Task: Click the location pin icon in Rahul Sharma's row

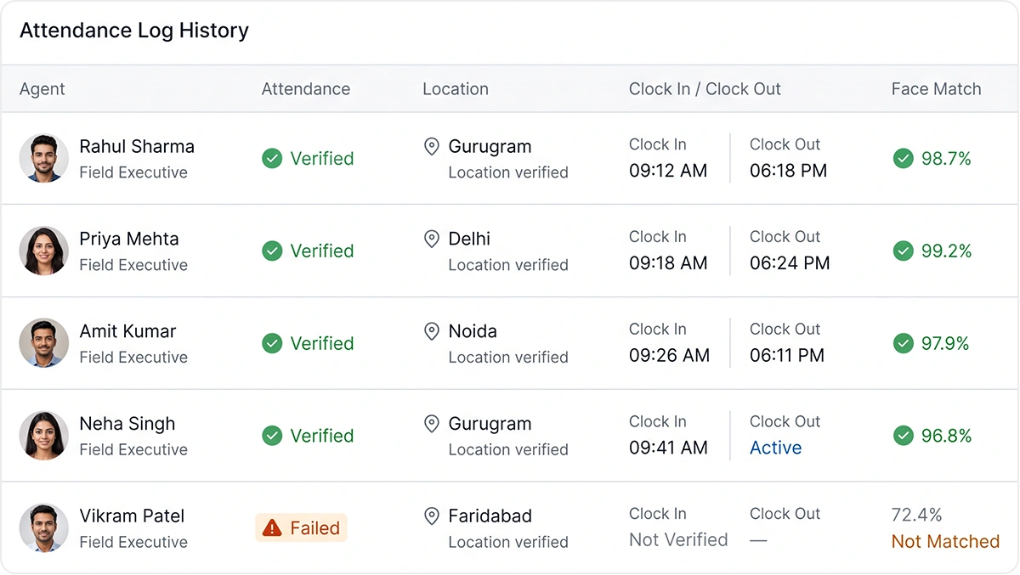Action: tap(432, 146)
